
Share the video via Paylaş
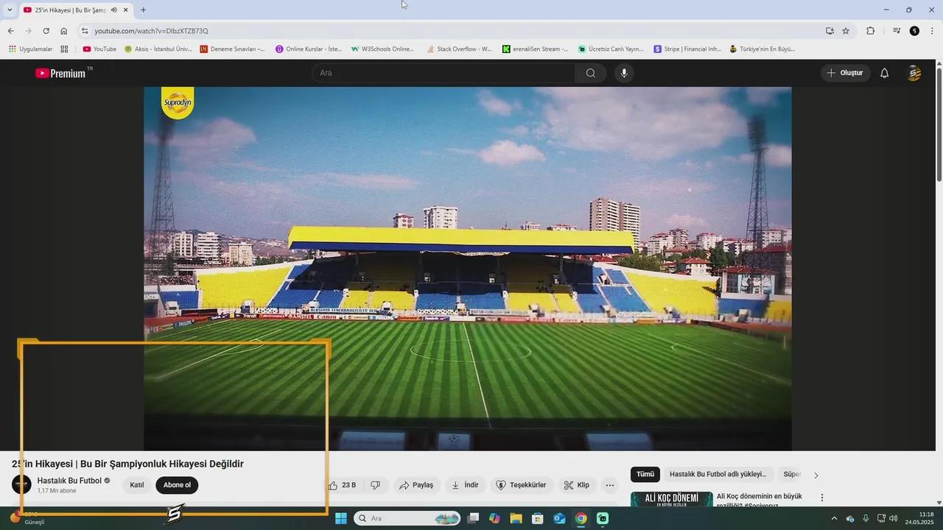click(416, 485)
